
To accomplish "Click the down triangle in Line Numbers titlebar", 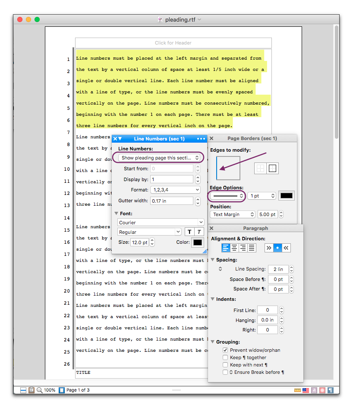I will tap(120, 139).
